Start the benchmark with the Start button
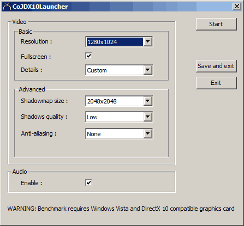 (216, 24)
